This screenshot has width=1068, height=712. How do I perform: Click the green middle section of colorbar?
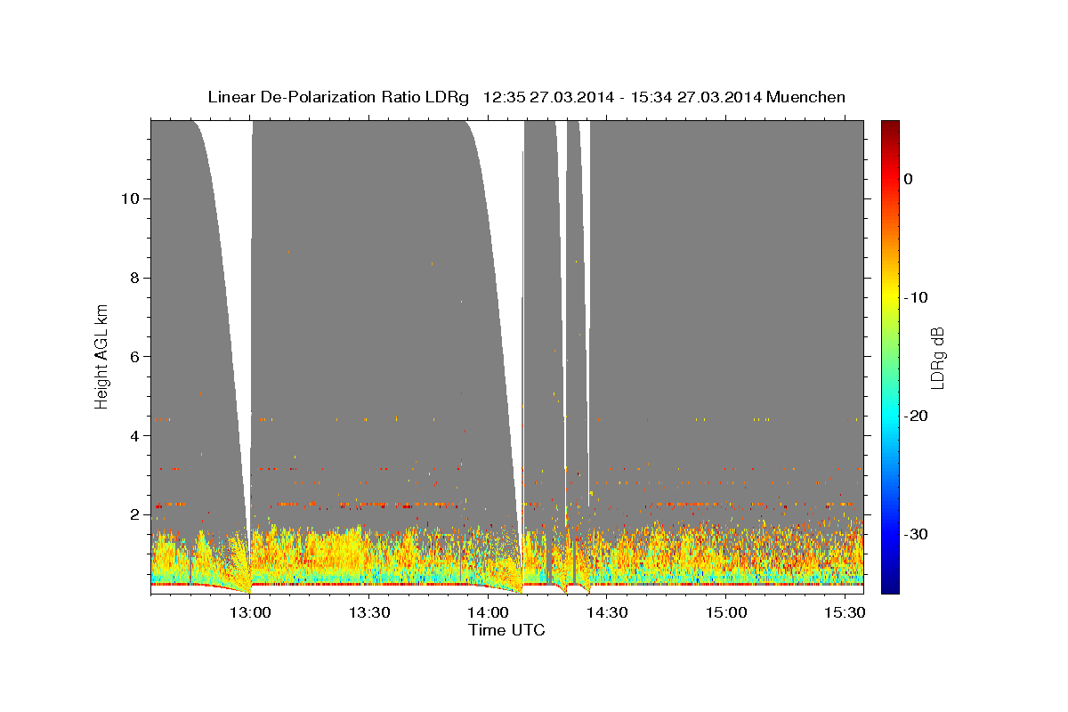(890, 357)
